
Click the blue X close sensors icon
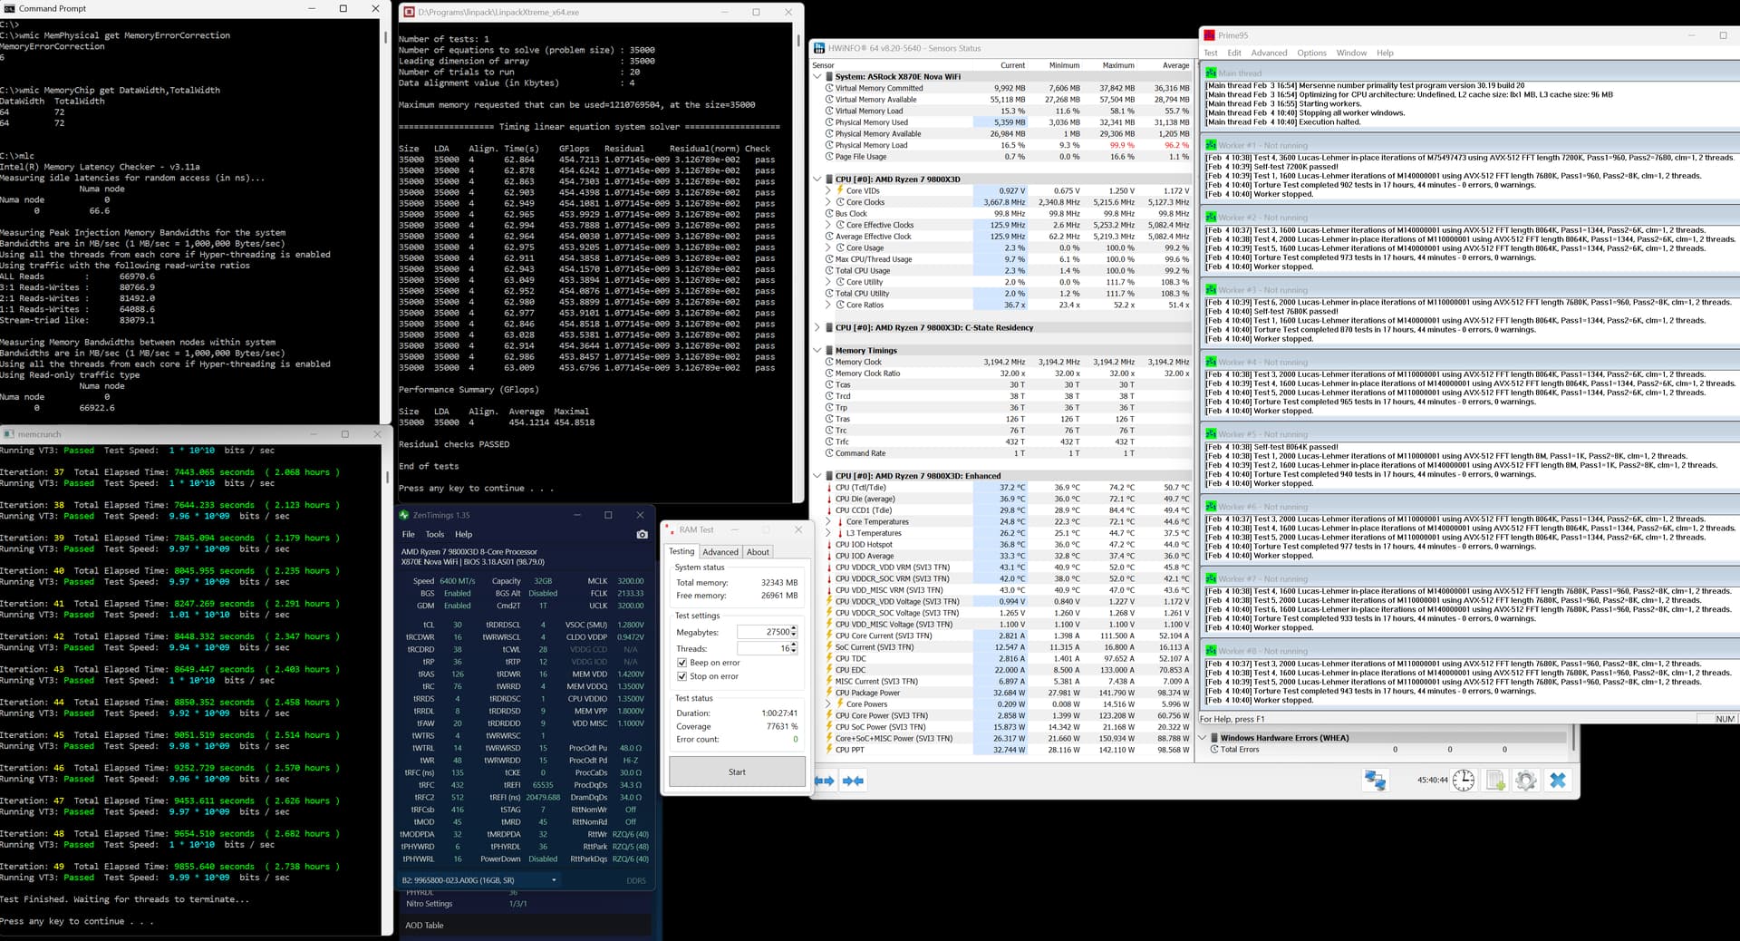(1558, 781)
